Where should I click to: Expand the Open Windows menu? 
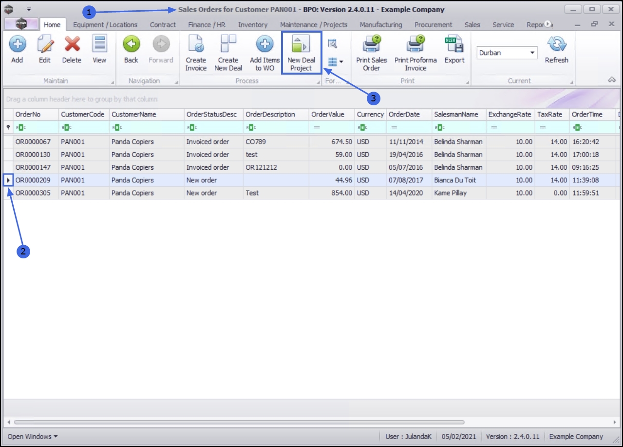tap(33, 436)
